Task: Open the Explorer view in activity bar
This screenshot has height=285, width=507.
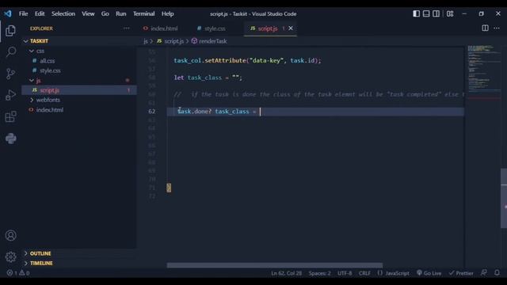Action: (10, 31)
